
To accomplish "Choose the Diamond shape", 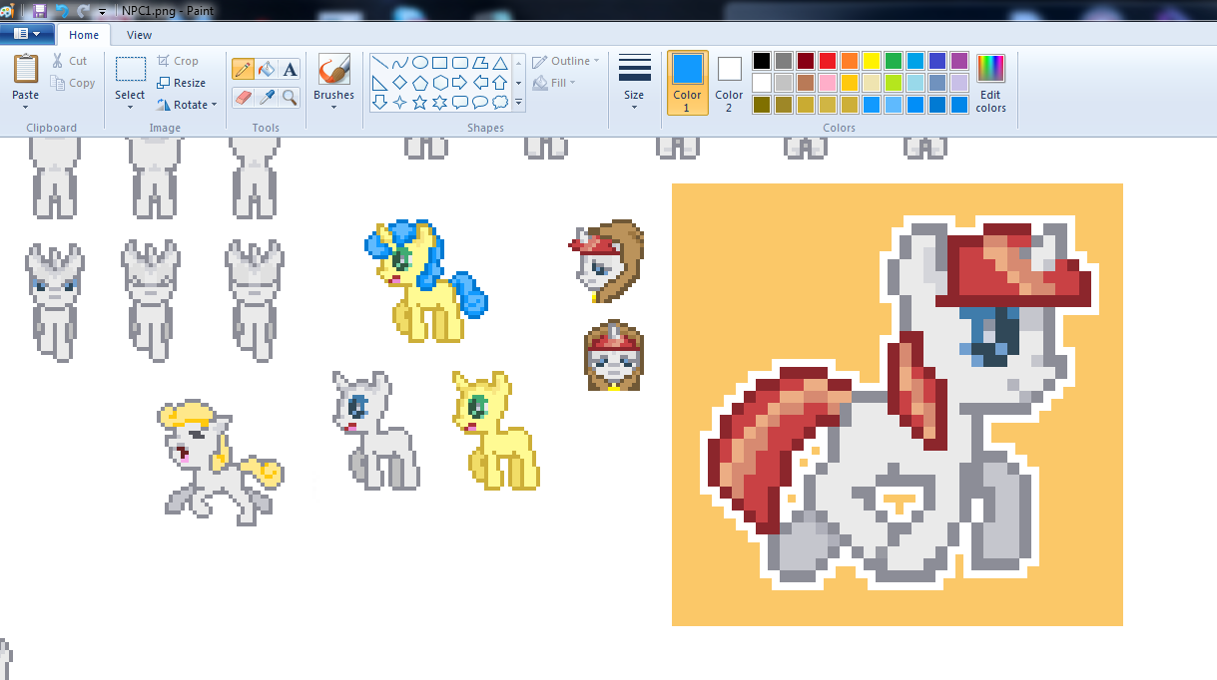I will click(x=400, y=82).
